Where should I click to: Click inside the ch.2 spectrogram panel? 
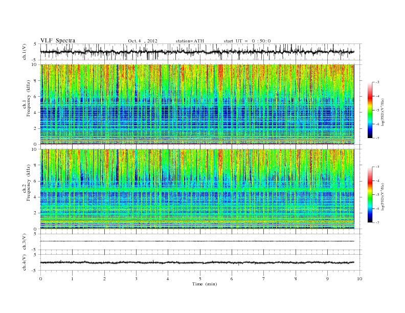pos(197,189)
